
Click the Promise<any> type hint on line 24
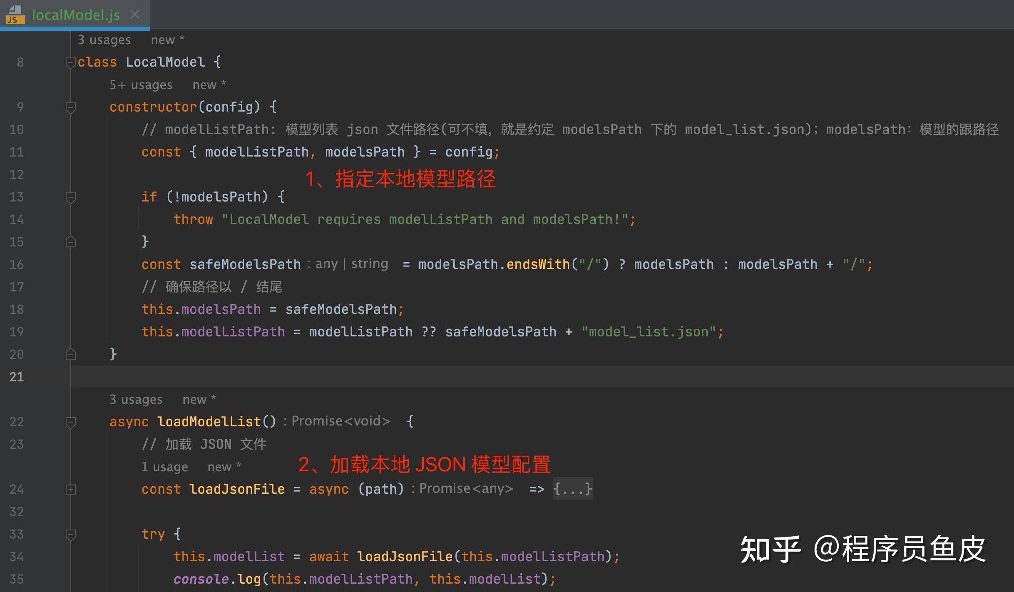pos(466,489)
